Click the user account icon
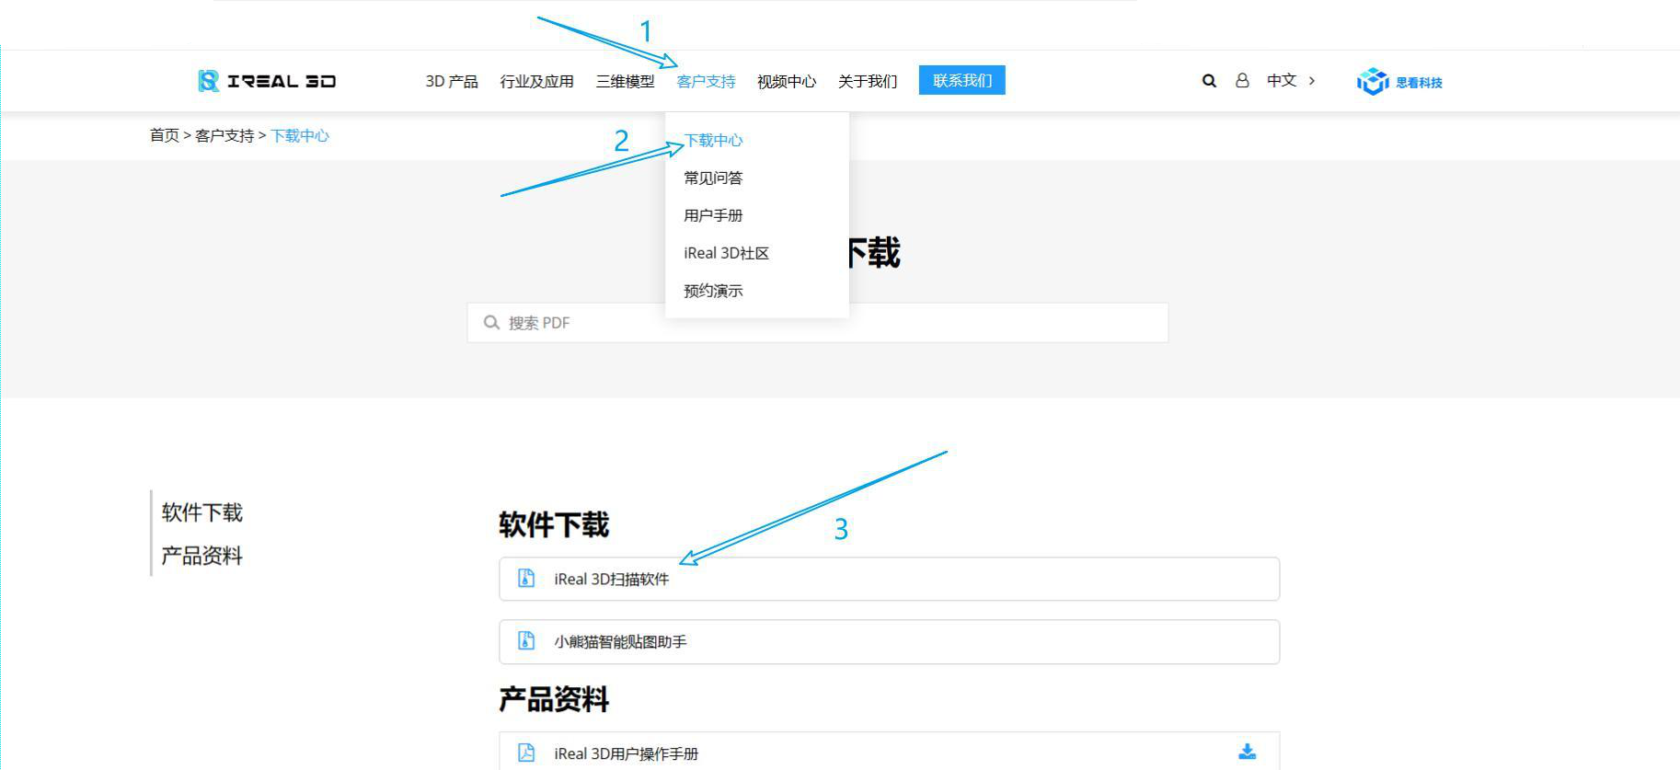The image size is (1680, 770). [x=1242, y=81]
